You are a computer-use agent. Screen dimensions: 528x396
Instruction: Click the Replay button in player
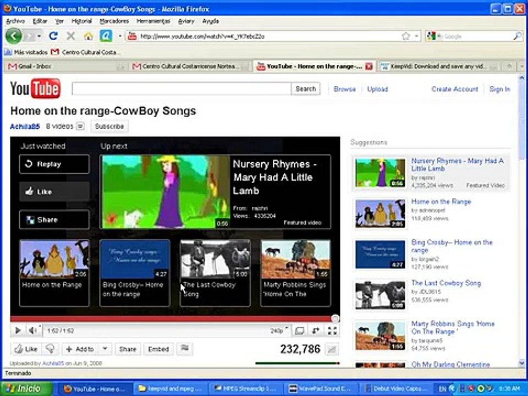[x=54, y=164]
